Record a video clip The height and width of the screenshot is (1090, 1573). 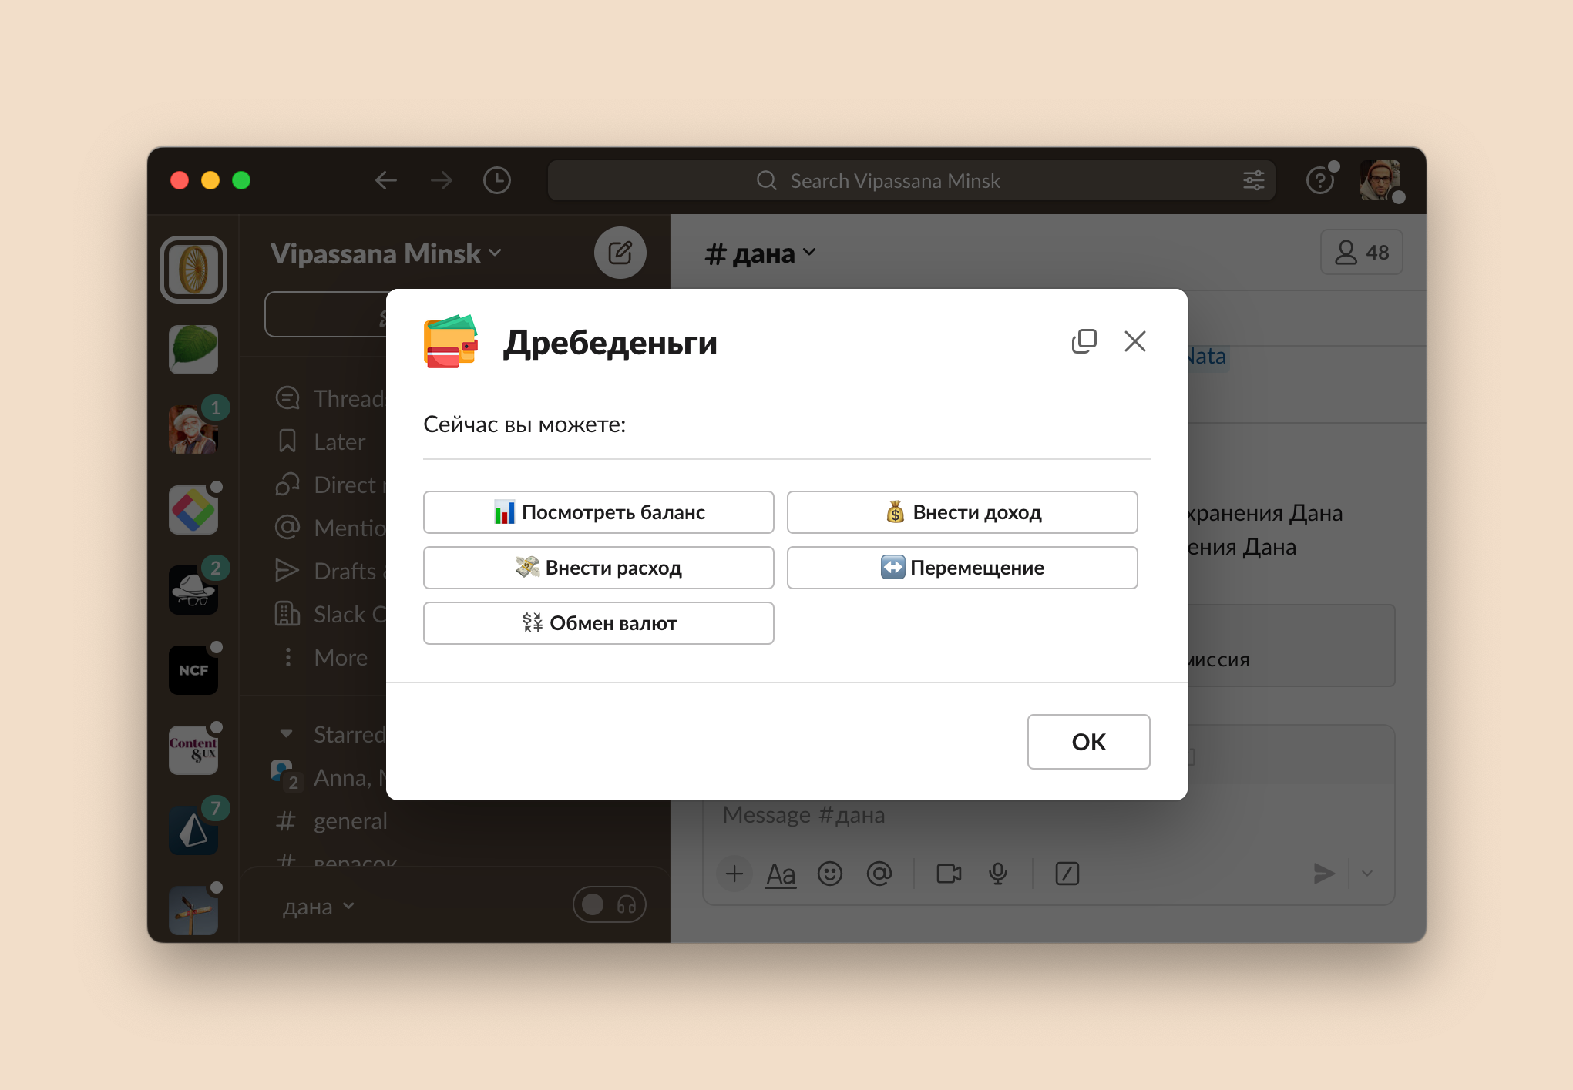(949, 874)
